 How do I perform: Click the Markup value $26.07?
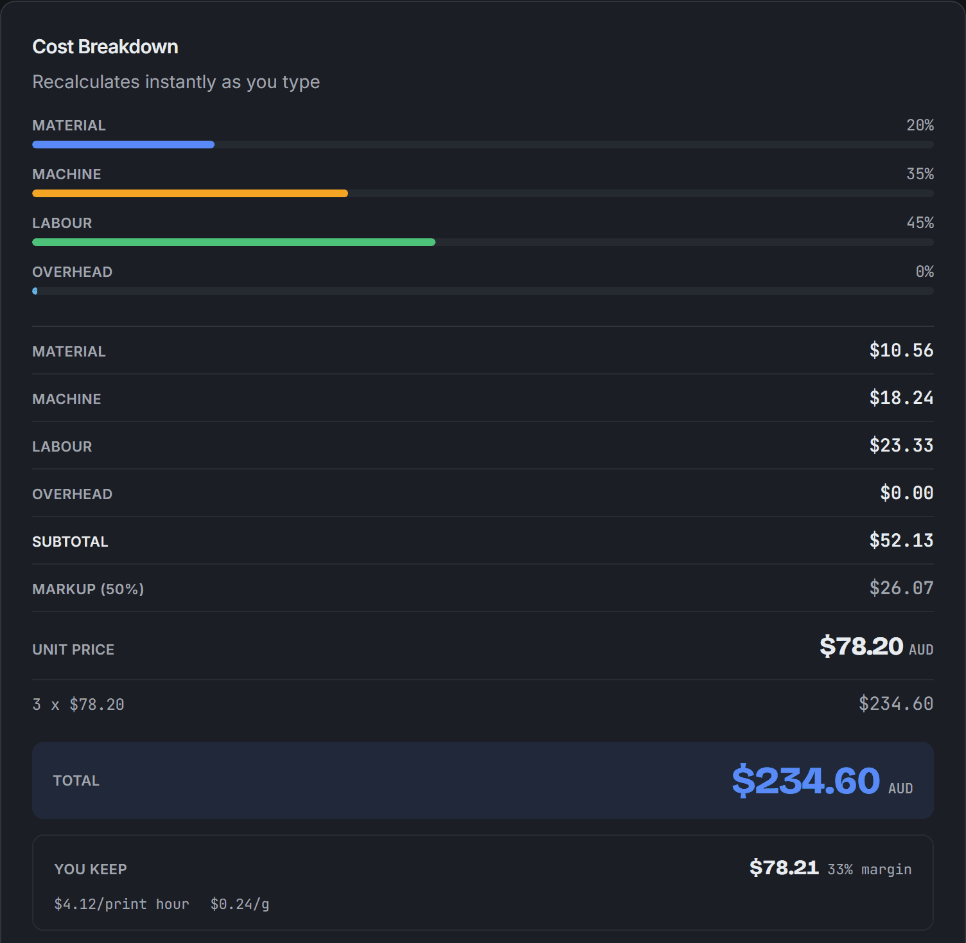coord(901,588)
